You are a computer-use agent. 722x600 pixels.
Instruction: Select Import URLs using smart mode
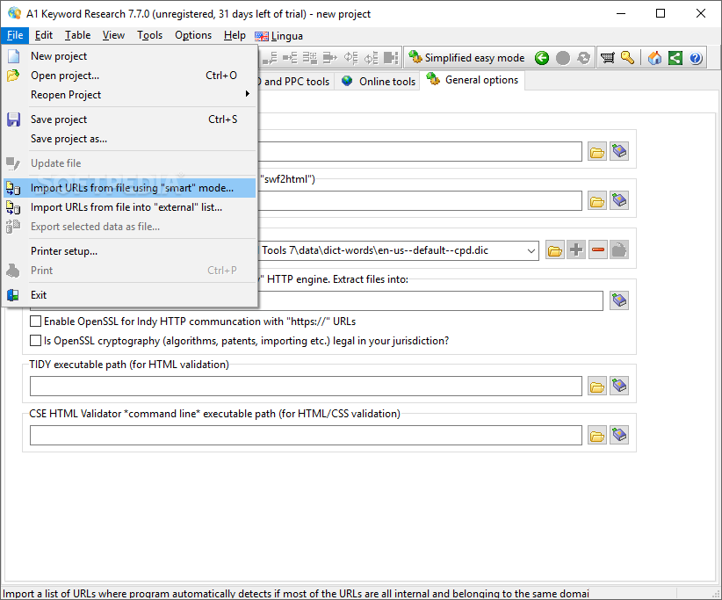click(131, 188)
